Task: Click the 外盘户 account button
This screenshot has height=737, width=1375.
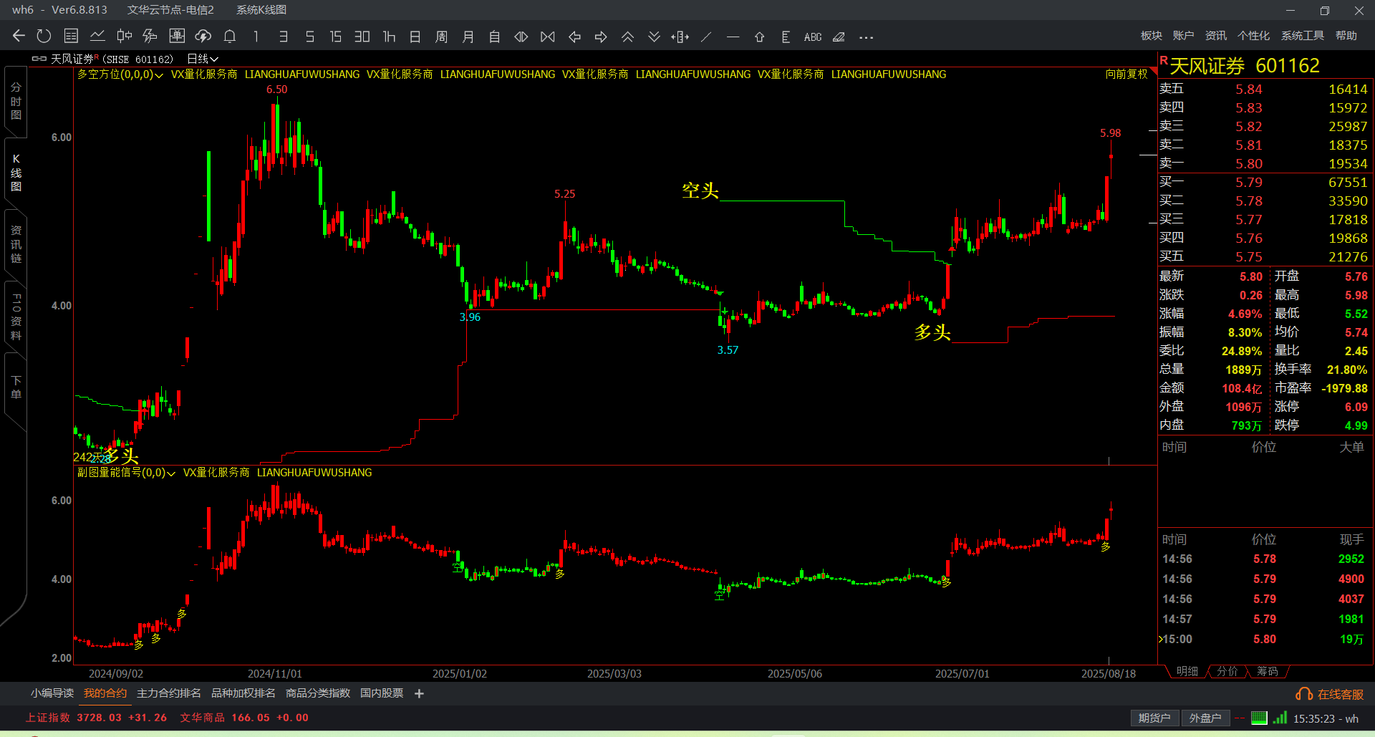Action: coord(1205,718)
